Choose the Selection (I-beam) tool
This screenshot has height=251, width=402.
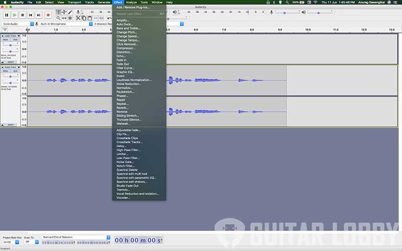pyautogui.click(x=58, y=12)
